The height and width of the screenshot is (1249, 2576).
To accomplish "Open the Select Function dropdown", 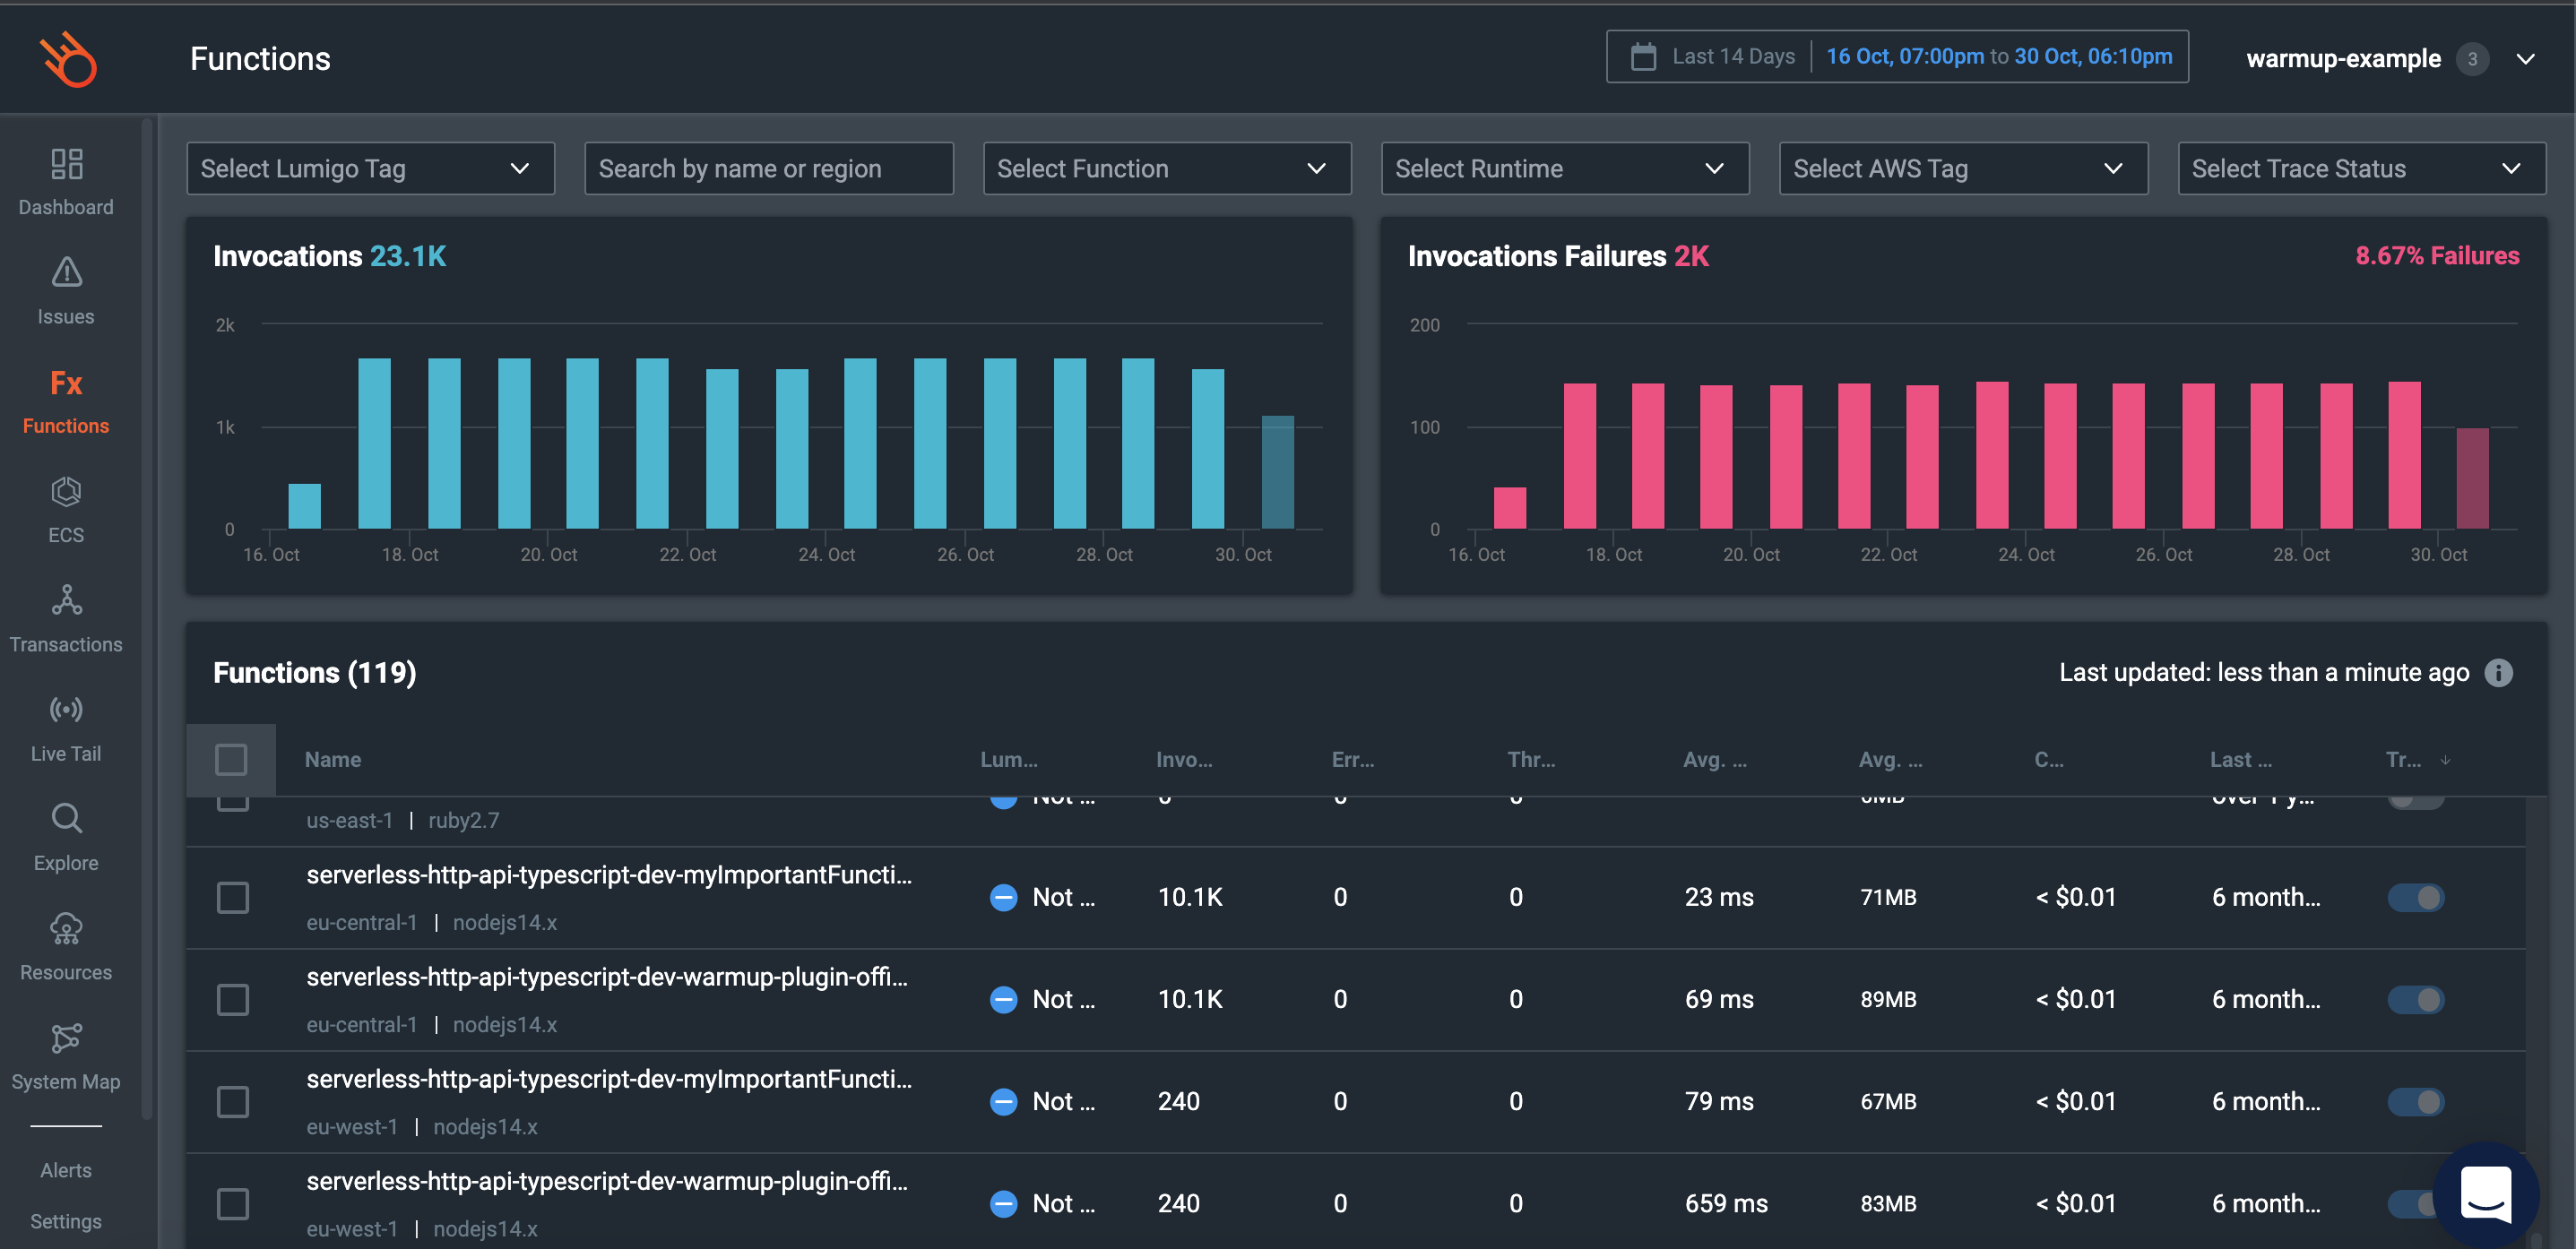I will click(1167, 168).
